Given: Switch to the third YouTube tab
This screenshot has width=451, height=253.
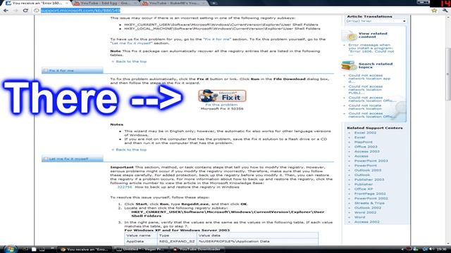Looking at the screenshot, I should point(175,3).
